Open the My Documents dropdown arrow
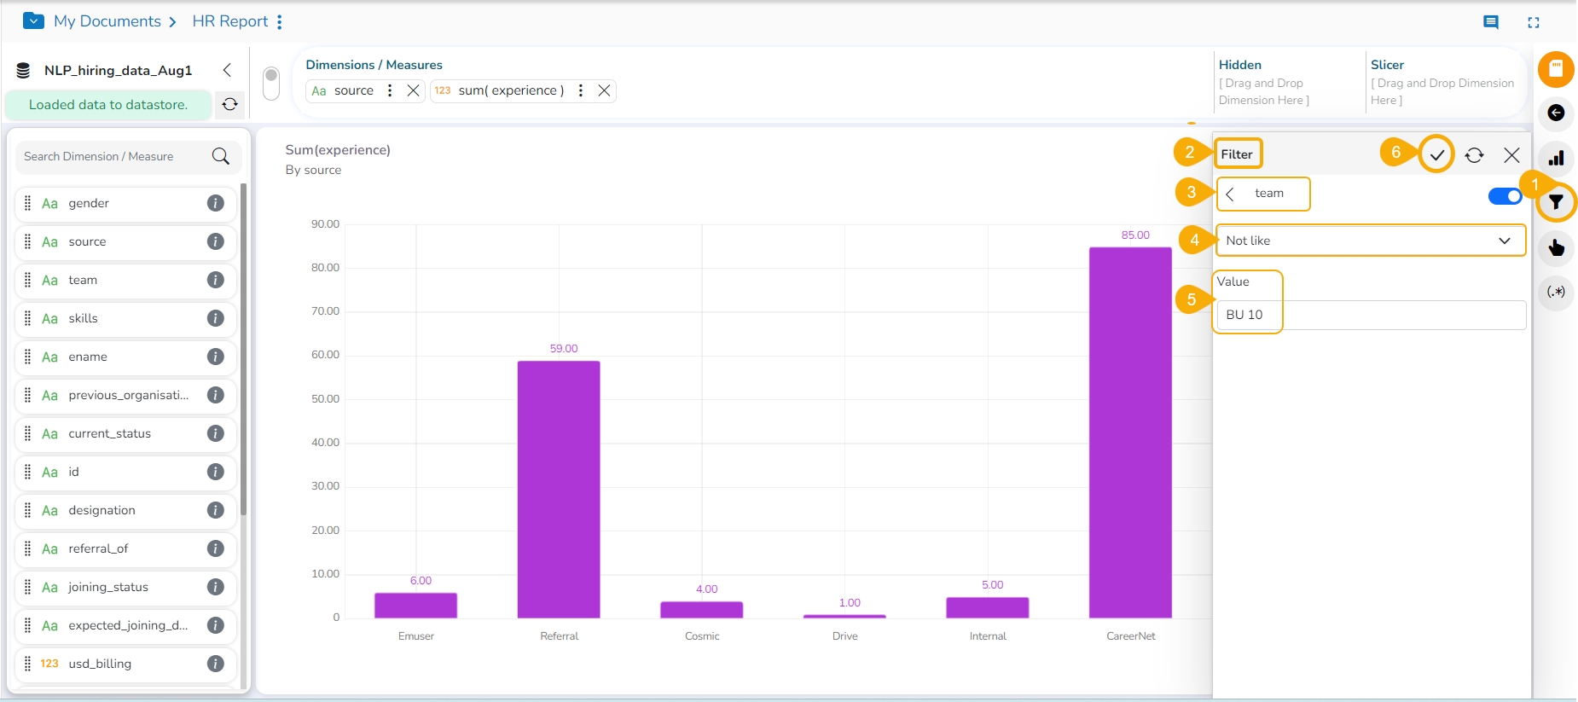This screenshot has height=702, width=1578. (x=33, y=21)
